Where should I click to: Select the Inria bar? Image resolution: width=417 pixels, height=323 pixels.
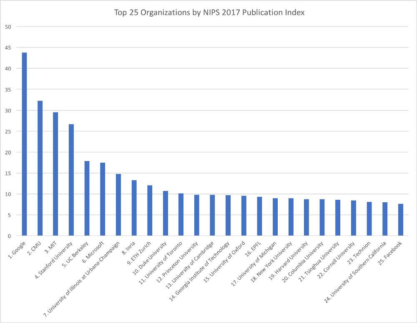134,208
